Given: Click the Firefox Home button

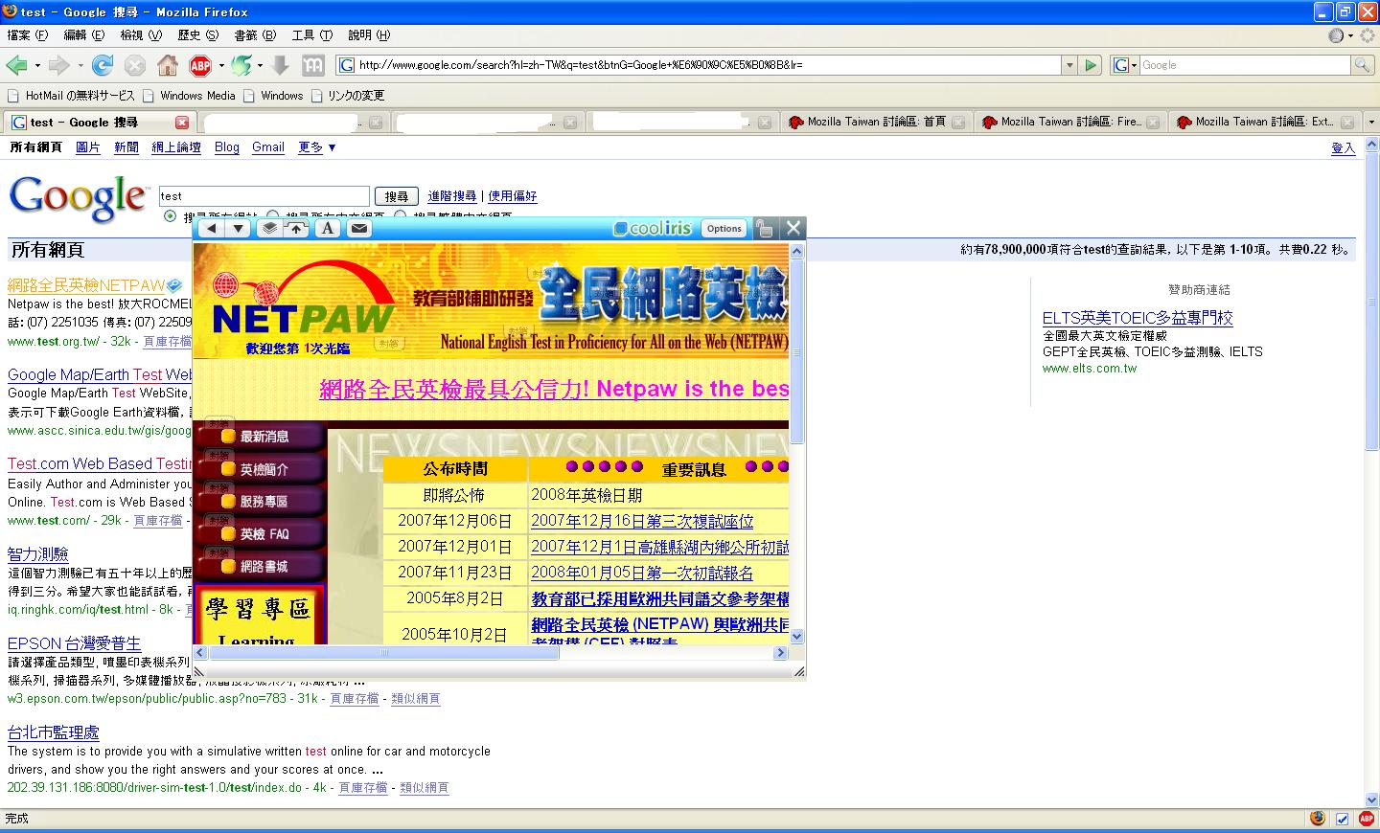Looking at the screenshot, I should (168, 65).
